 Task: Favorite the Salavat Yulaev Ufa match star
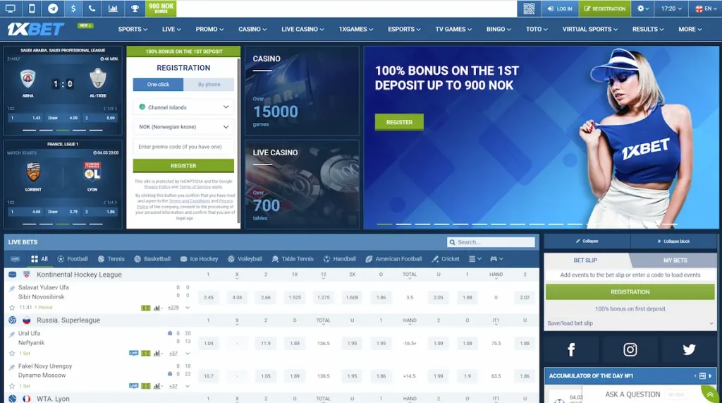(12, 307)
